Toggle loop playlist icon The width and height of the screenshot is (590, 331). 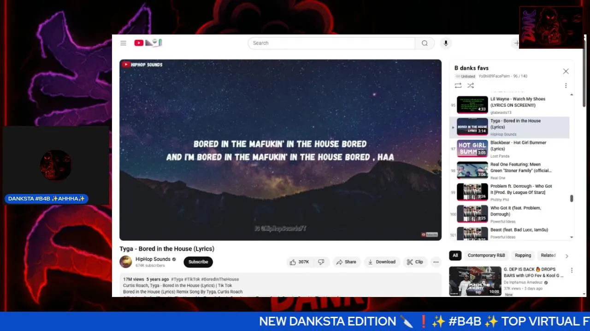coord(458,86)
